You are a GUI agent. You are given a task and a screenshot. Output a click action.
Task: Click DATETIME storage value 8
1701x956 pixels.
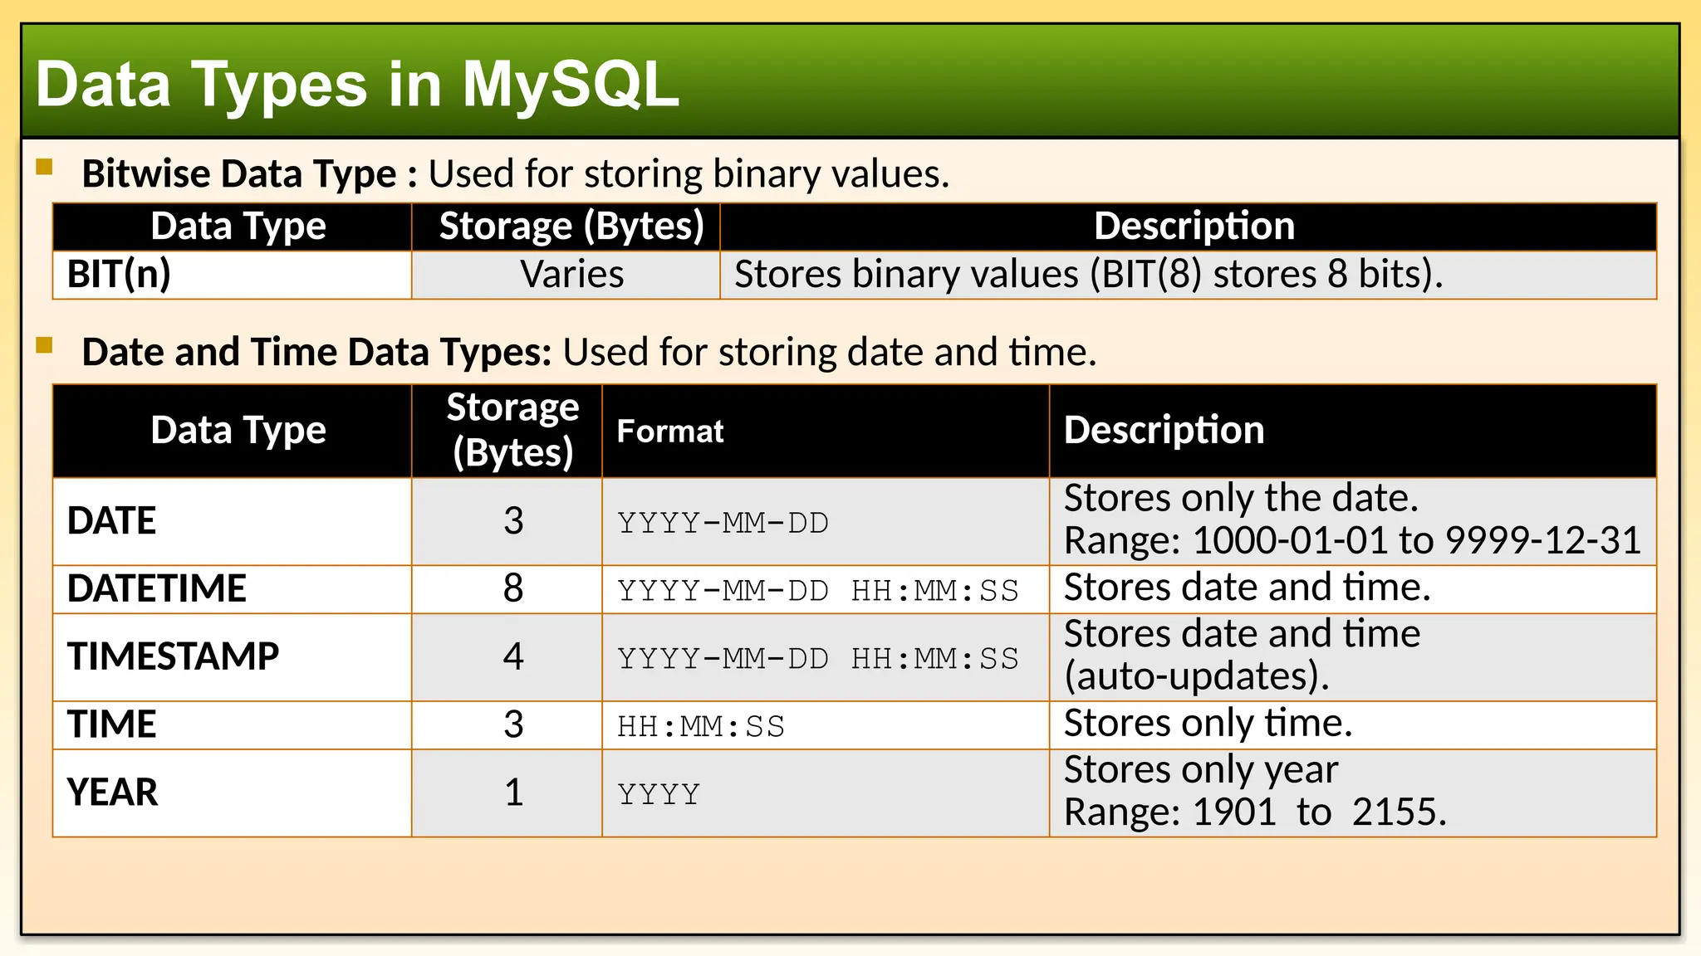[512, 589]
